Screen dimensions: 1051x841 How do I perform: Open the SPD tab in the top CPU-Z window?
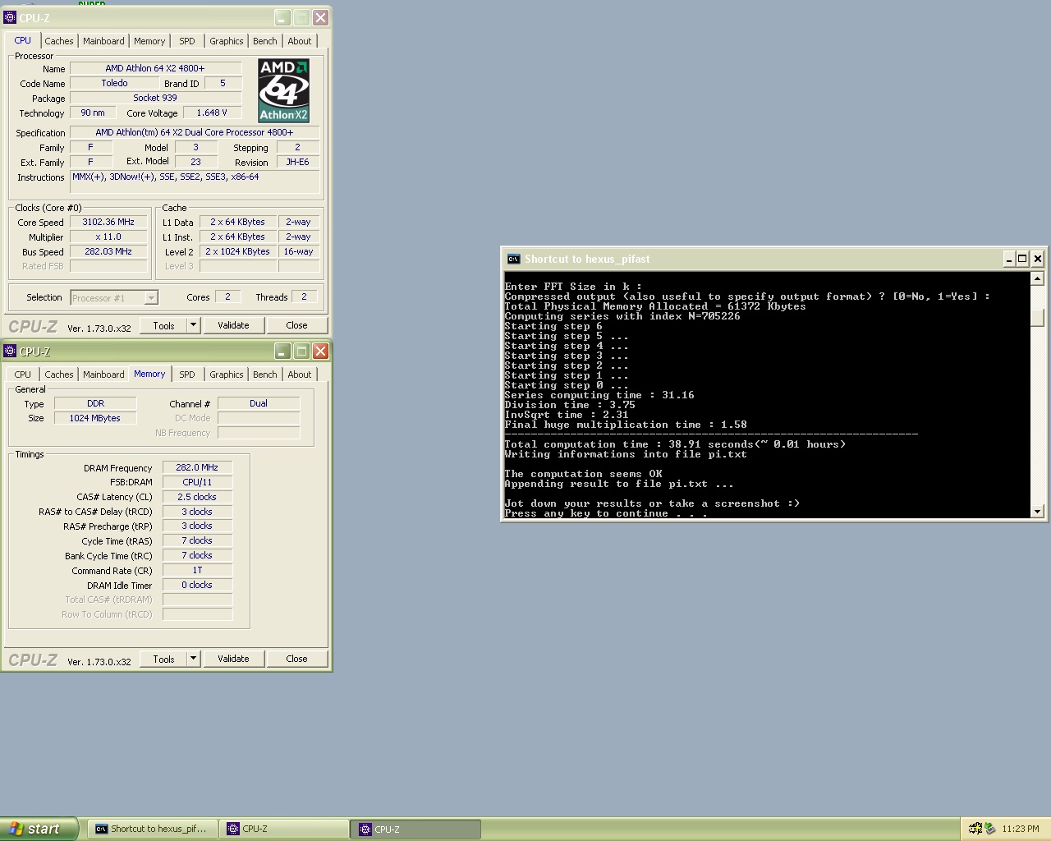tap(187, 41)
